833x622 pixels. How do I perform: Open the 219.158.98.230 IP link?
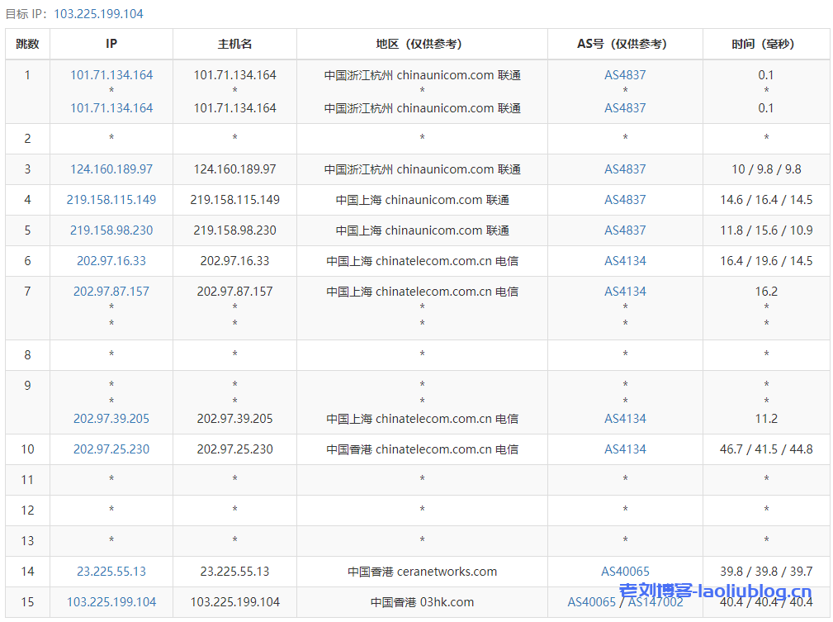pos(111,230)
